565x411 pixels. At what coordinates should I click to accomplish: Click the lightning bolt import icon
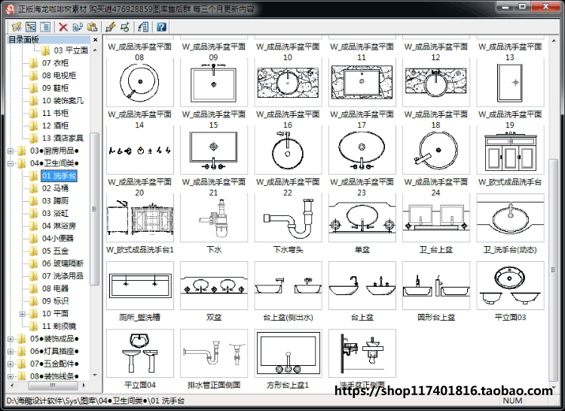[111, 27]
